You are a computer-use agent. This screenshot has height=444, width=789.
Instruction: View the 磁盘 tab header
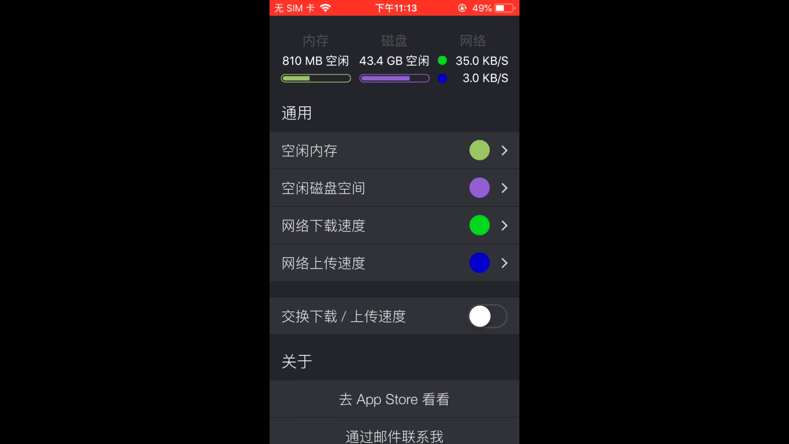[394, 41]
